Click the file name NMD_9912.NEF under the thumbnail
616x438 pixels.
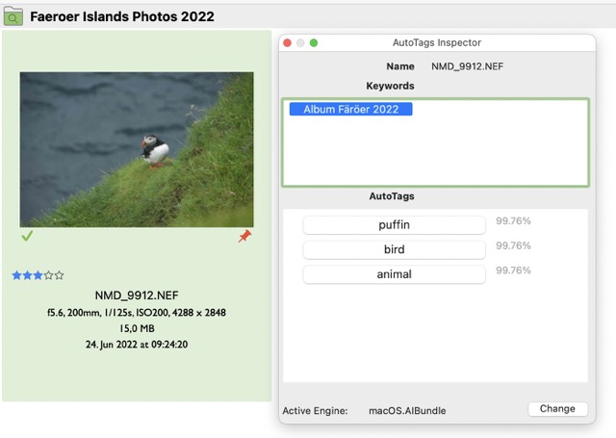click(x=137, y=296)
